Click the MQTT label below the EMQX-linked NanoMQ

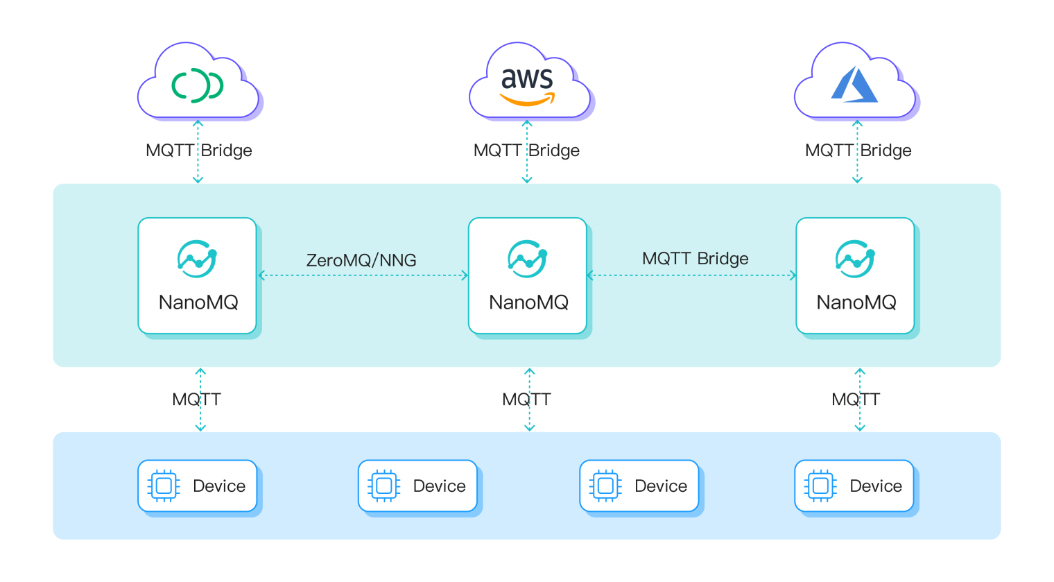pos(197,400)
